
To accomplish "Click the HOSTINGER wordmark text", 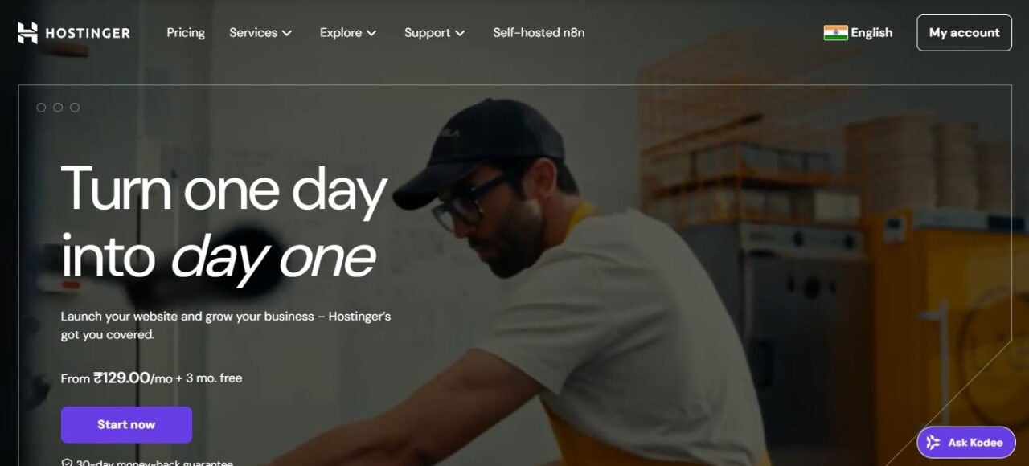I will 88,33.
